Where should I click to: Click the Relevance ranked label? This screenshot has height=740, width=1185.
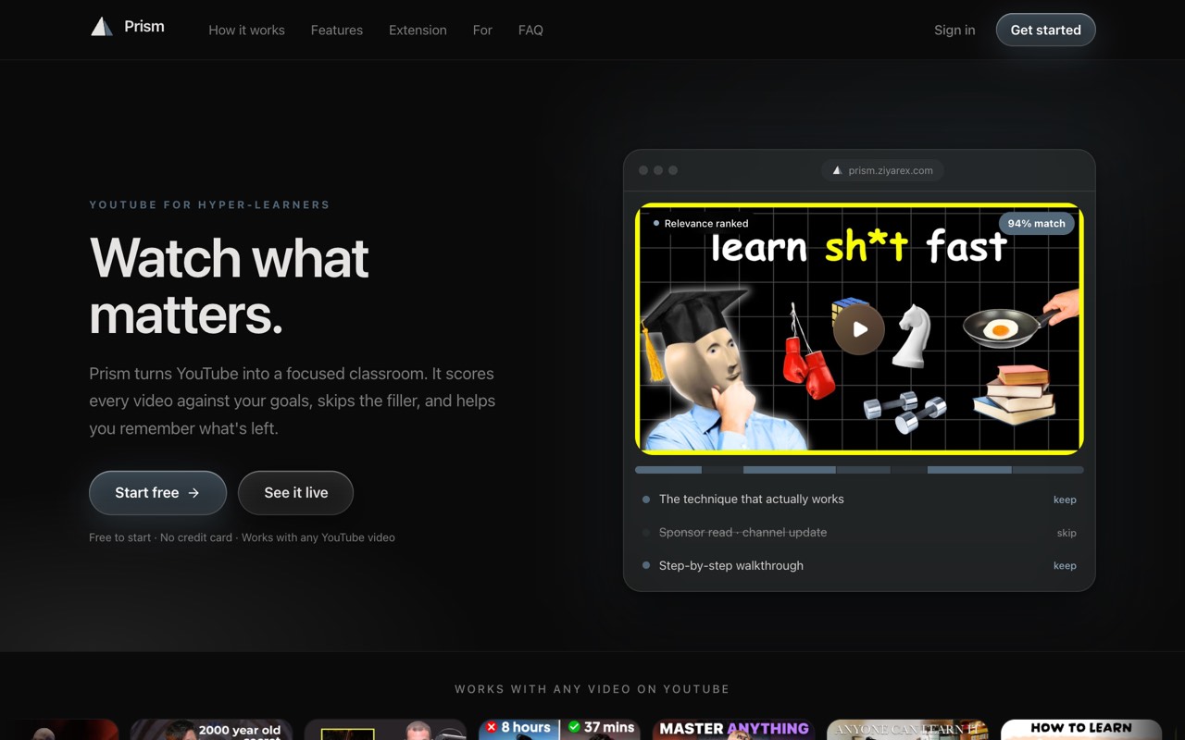pyautogui.click(x=701, y=223)
